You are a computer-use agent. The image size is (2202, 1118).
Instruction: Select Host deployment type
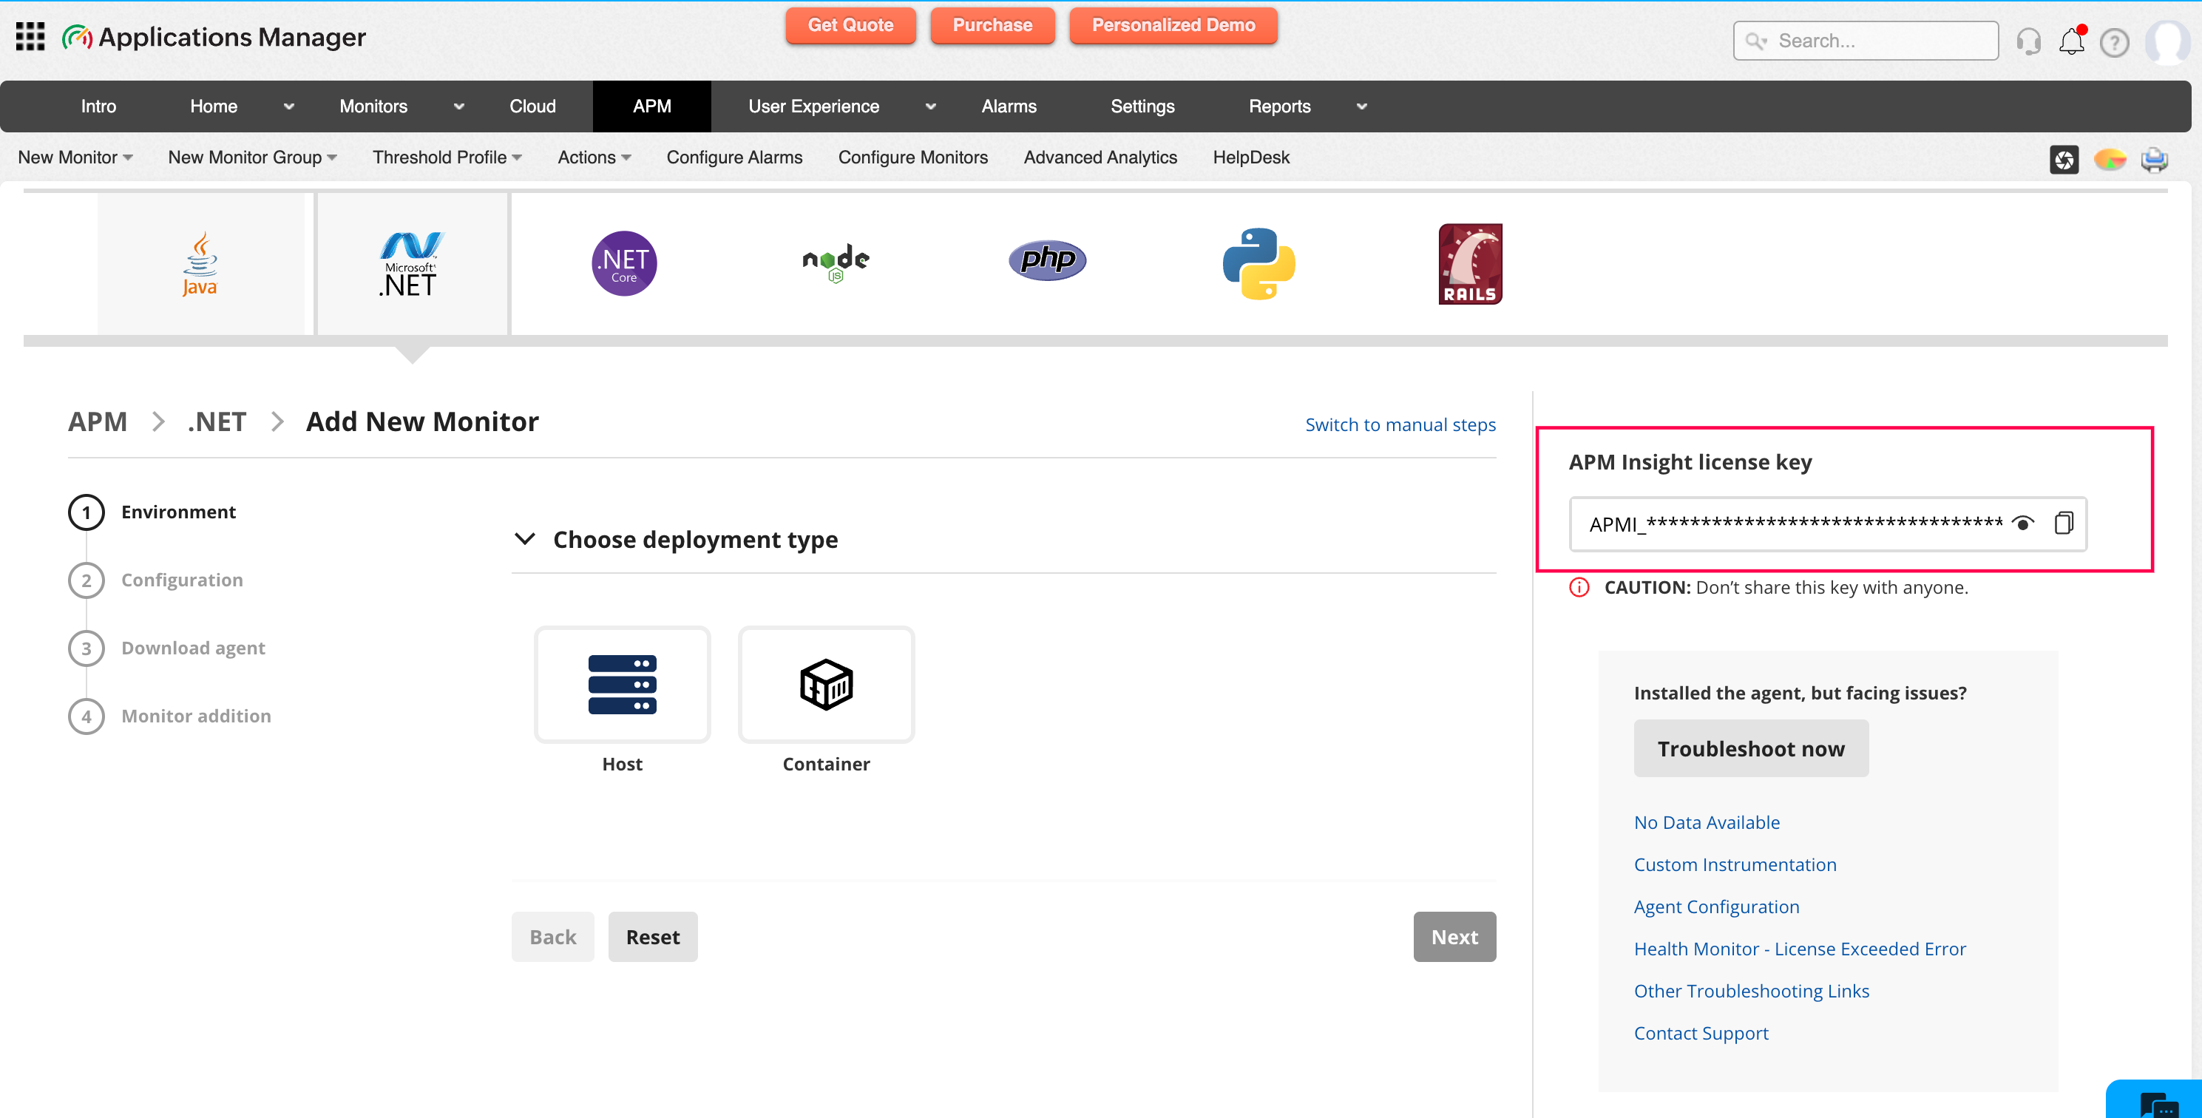tap(621, 685)
